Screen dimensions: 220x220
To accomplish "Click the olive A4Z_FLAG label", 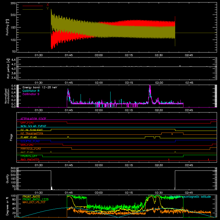I will (27, 152).
